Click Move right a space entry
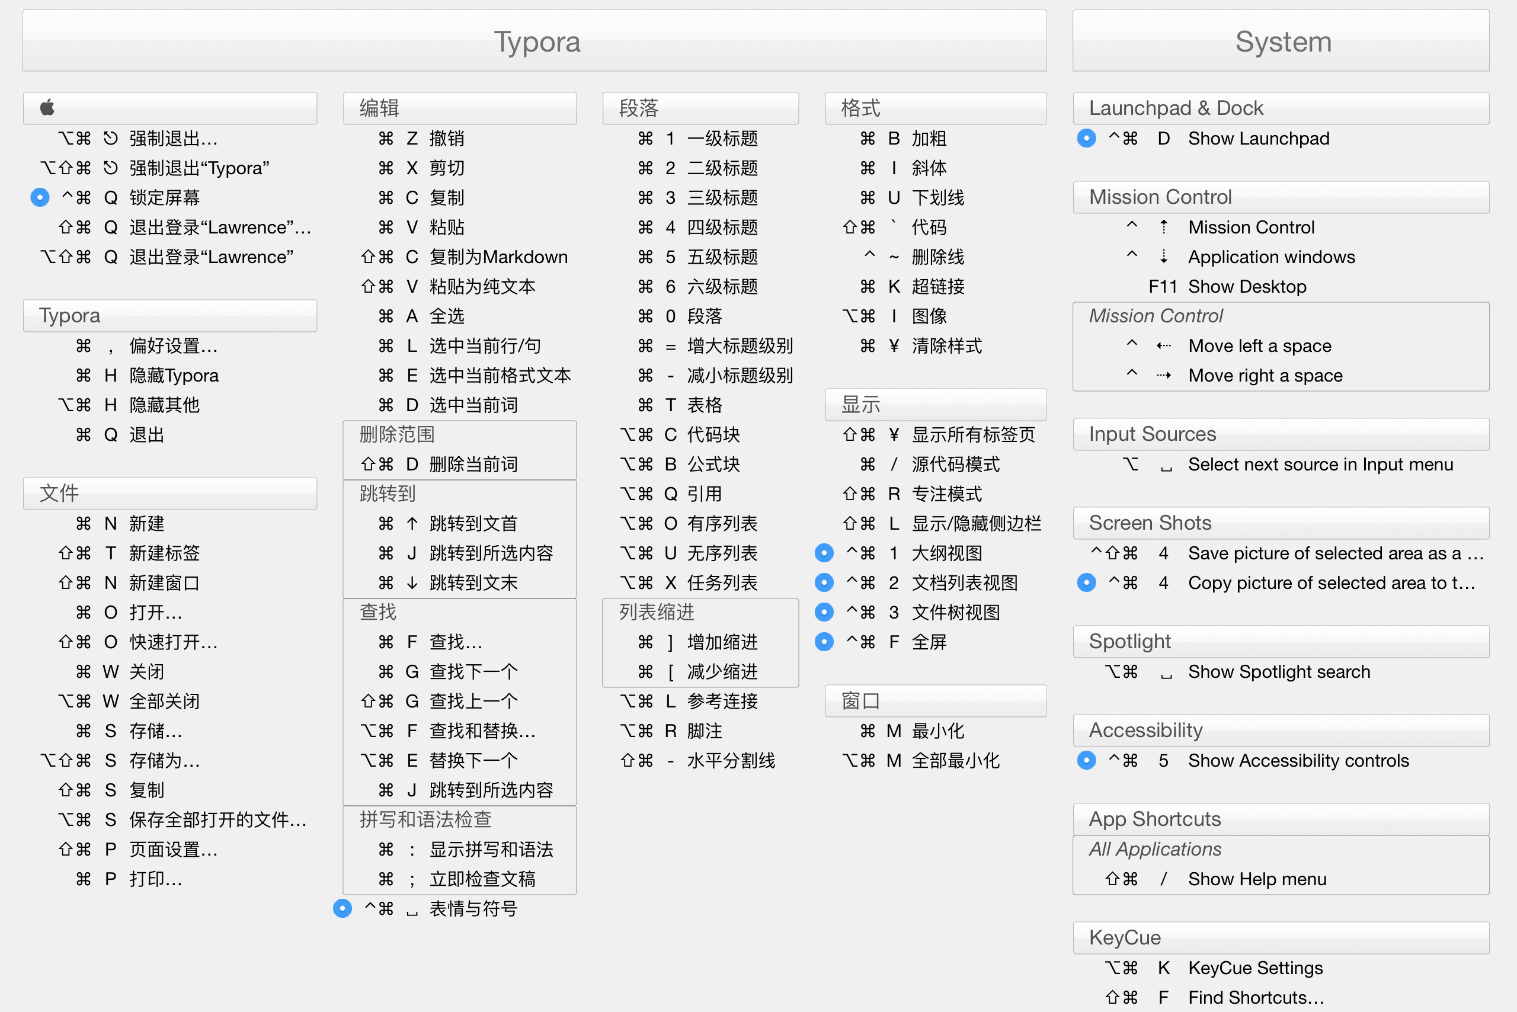Image resolution: width=1517 pixels, height=1012 pixels. 1234,376
